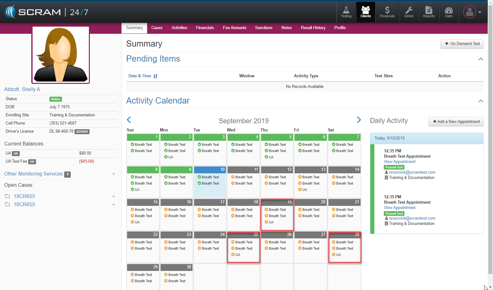The height and width of the screenshot is (290, 493).
Task: Select September 19 on the calendar
Action: point(277,214)
